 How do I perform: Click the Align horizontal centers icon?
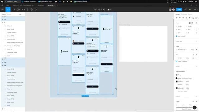point(180,18)
